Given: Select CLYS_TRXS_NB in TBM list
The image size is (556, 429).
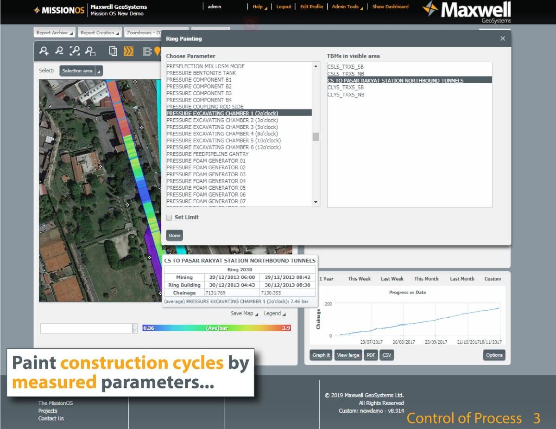Looking at the screenshot, I should click(x=409, y=94).
